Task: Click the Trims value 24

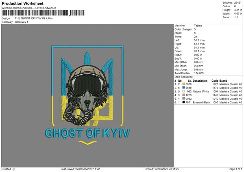Action: (x=196, y=37)
